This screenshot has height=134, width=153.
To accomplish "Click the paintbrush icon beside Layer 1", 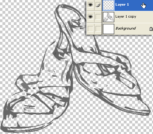I will coord(98,5).
